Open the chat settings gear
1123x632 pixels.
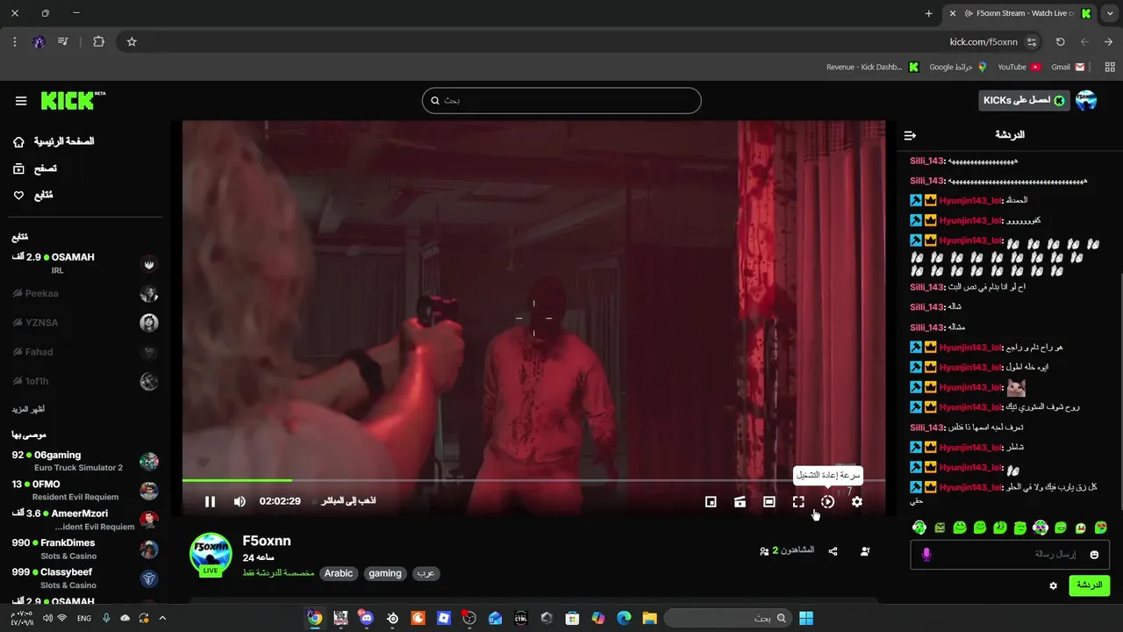click(1054, 585)
